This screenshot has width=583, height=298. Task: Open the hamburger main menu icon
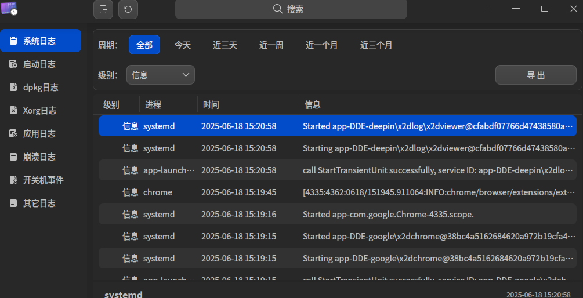[x=486, y=9]
